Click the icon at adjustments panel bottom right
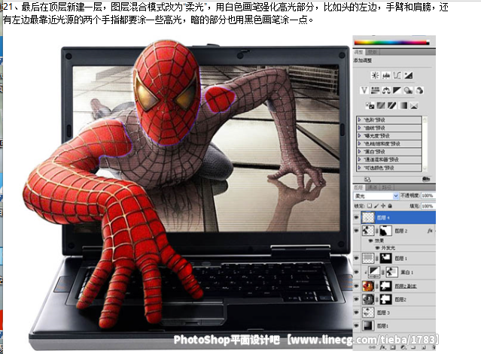481x354 pixels. pos(426,179)
